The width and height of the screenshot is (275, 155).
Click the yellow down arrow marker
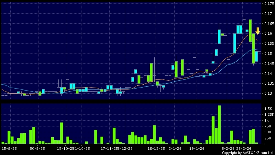pos(258,31)
